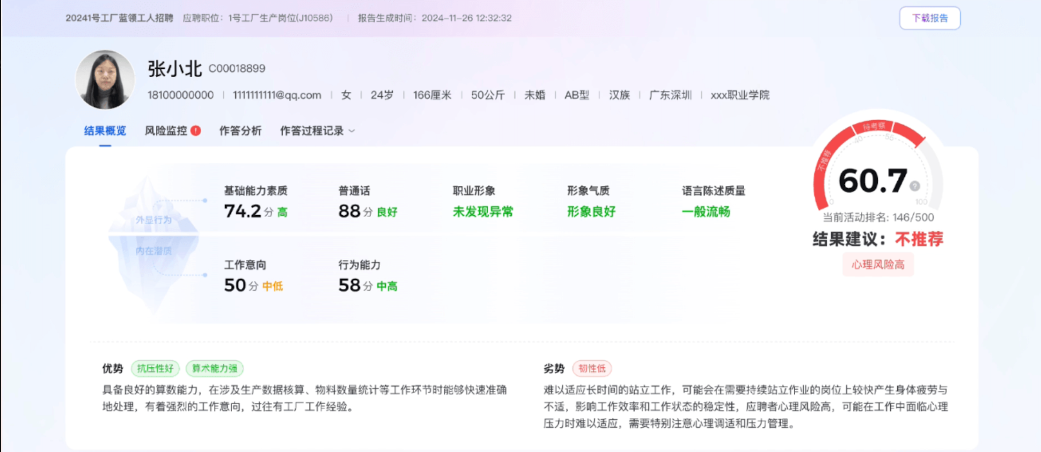This screenshot has height=452, width=1041.
Task: Click the 形象良好 result text
Action: (591, 211)
